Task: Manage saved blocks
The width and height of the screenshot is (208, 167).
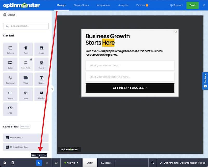Action: click(x=25, y=127)
